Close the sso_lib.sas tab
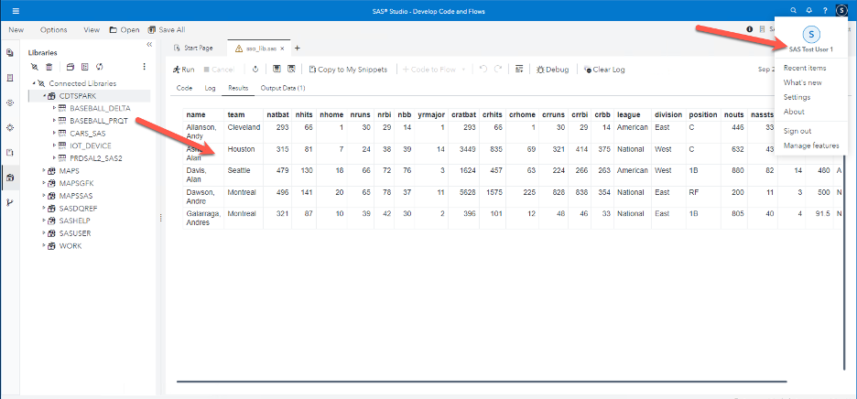 (x=284, y=49)
